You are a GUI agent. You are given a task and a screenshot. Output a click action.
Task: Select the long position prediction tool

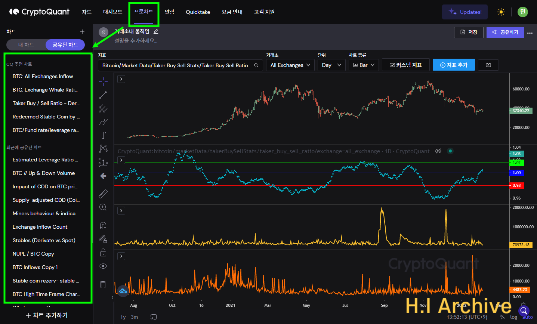103,162
